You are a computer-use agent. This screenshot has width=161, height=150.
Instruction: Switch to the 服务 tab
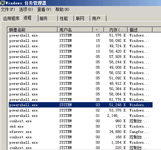coord(48,18)
